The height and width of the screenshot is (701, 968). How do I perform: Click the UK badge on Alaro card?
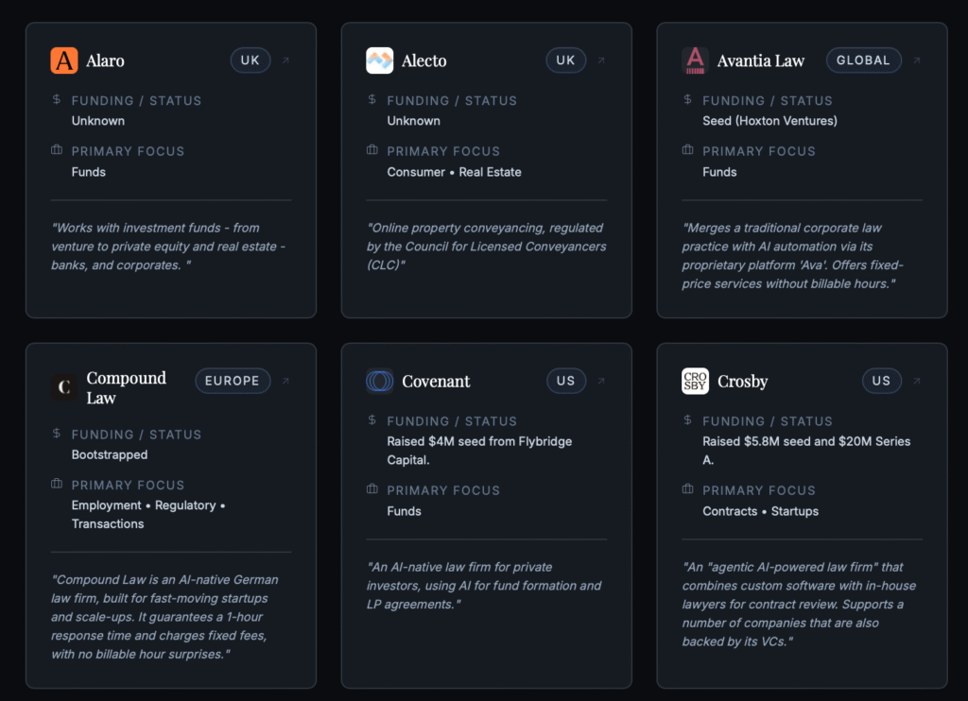coord(251,60)
